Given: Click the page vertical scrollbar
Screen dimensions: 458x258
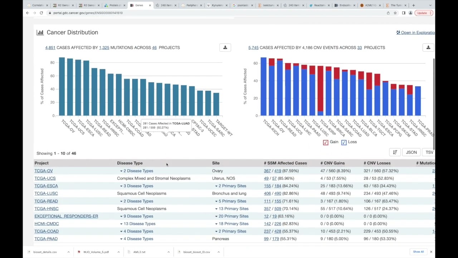Looking at the screenshot, I should [434, 104].
